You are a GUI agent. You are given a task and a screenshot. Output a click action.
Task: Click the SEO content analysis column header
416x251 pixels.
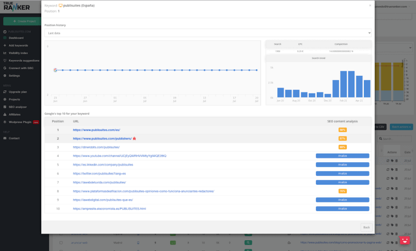[342, 121]
